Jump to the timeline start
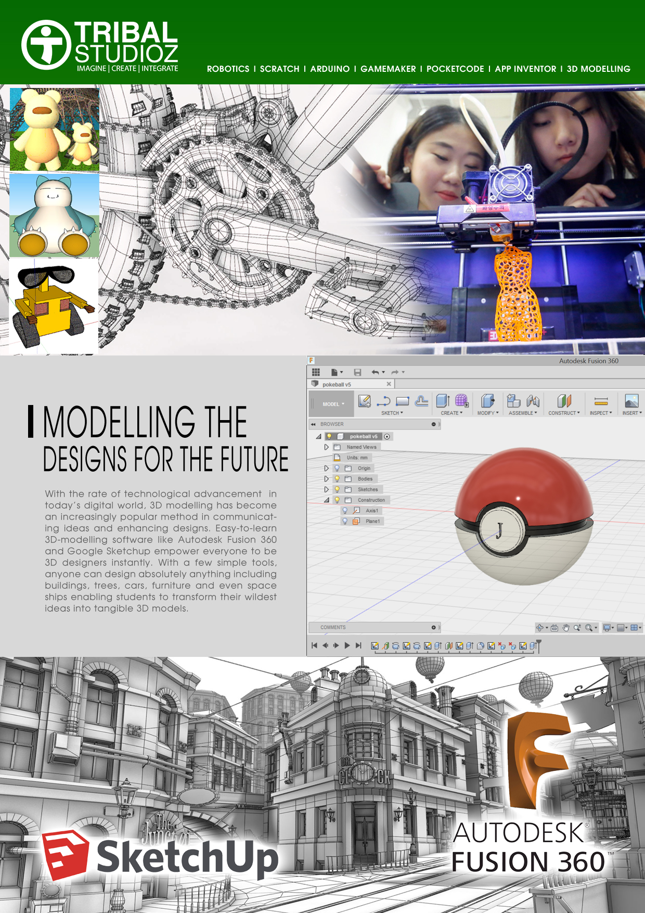Viewport: 645px width, 913px height. click(x=314, y=645)
